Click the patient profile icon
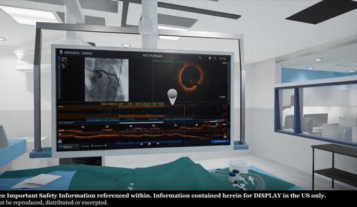 coord(61,52)
